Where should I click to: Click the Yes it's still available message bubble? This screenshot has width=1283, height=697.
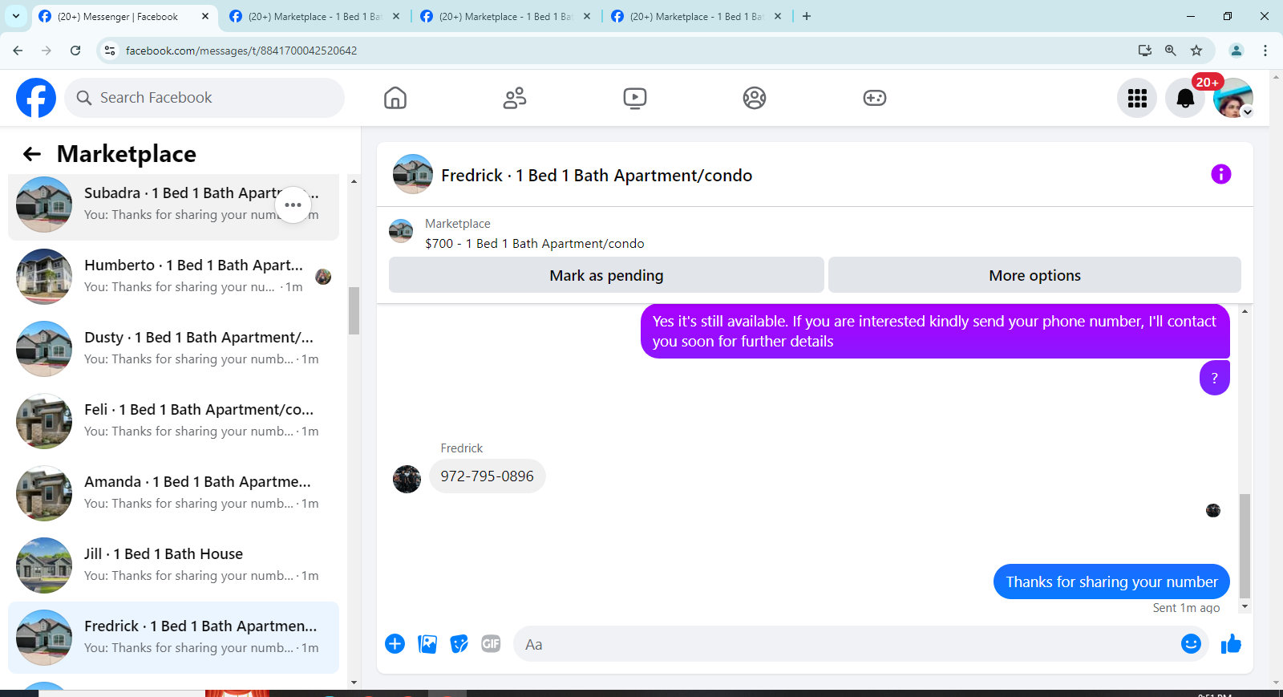click(x=935, y=331)
